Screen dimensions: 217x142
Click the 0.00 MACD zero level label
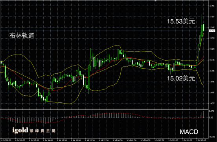211,118
